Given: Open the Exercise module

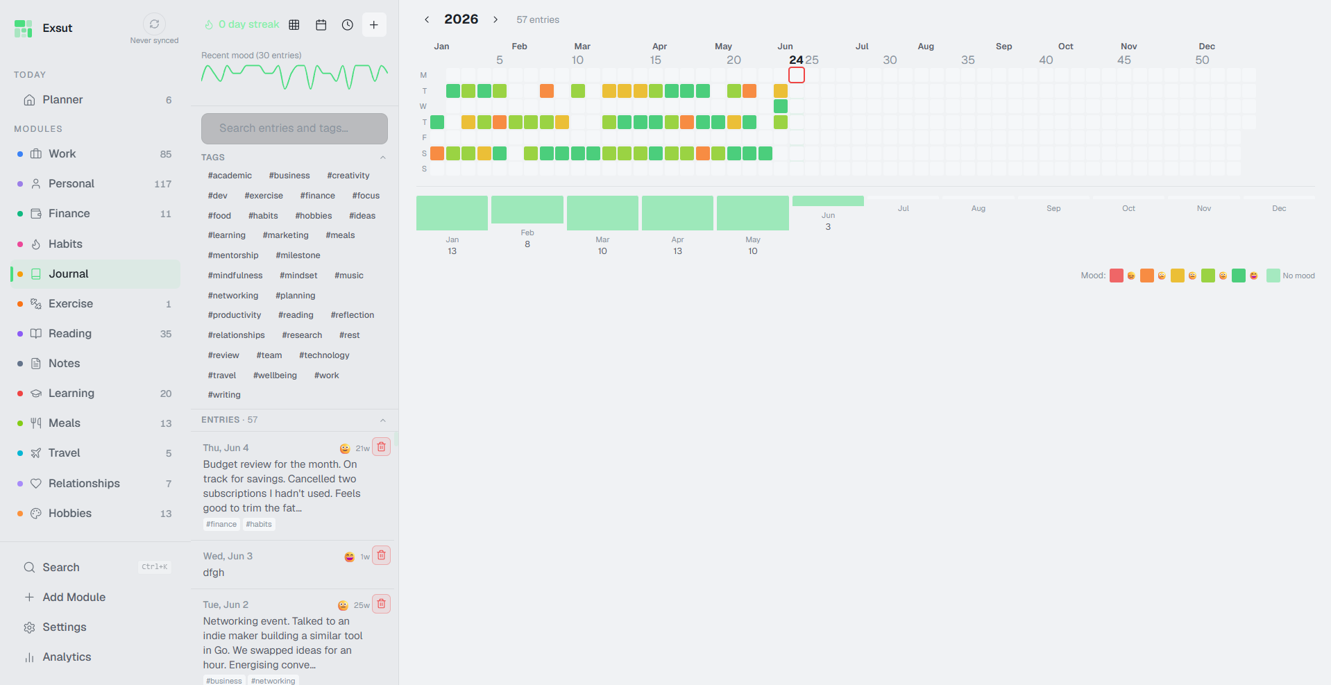Looking at the screenshot, I should [x=95, y=304].
